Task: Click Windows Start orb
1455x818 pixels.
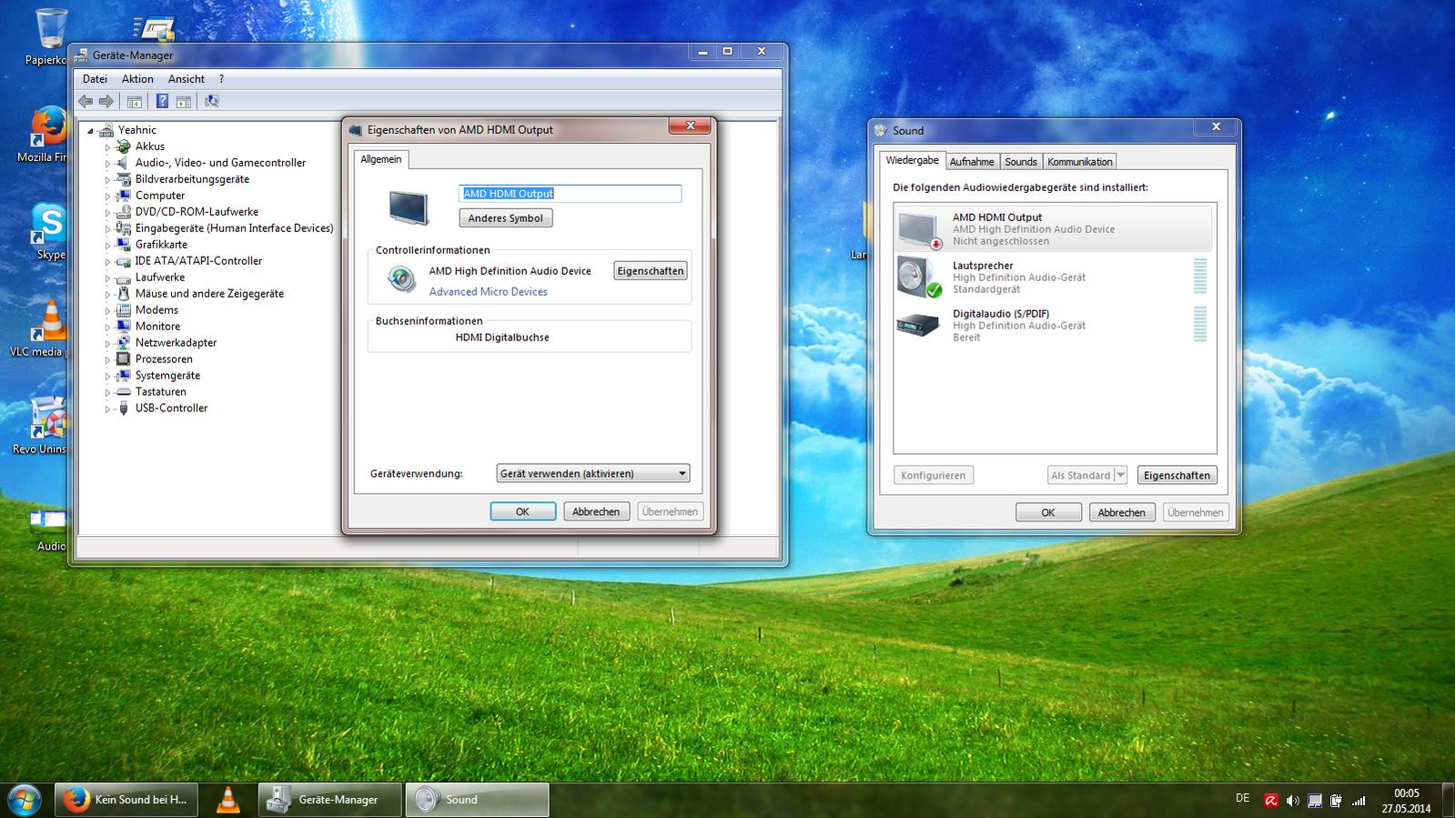Action: (x=24, y=800)
